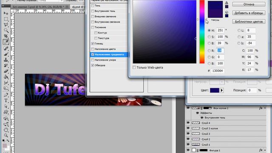
Task: Select the Smudge tool
Action: [x=6, y=82]
